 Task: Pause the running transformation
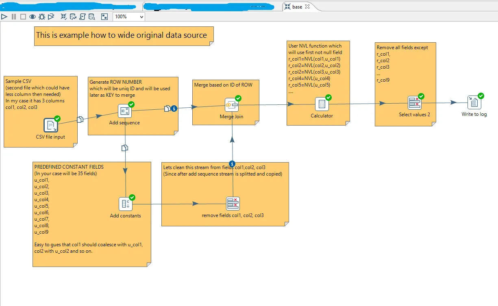[x=14, y=17]
